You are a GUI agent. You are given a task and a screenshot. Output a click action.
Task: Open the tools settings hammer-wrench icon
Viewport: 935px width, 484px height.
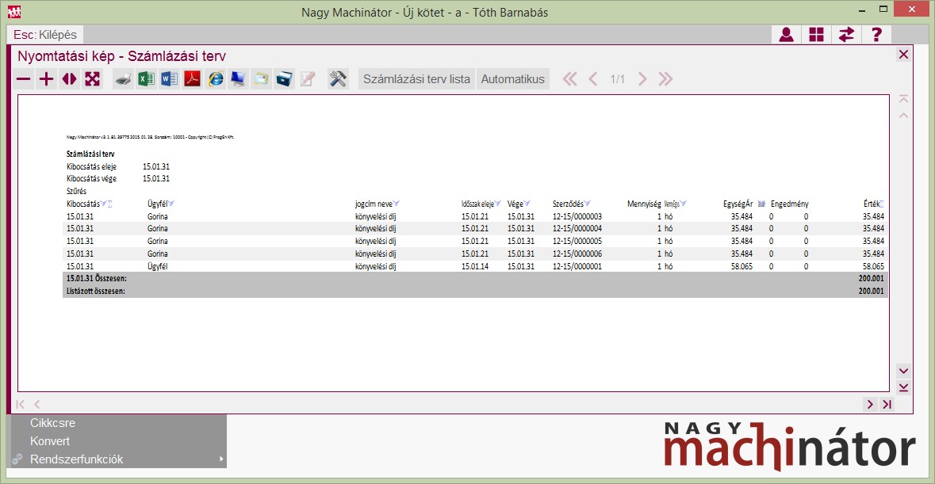coord(338,79)
